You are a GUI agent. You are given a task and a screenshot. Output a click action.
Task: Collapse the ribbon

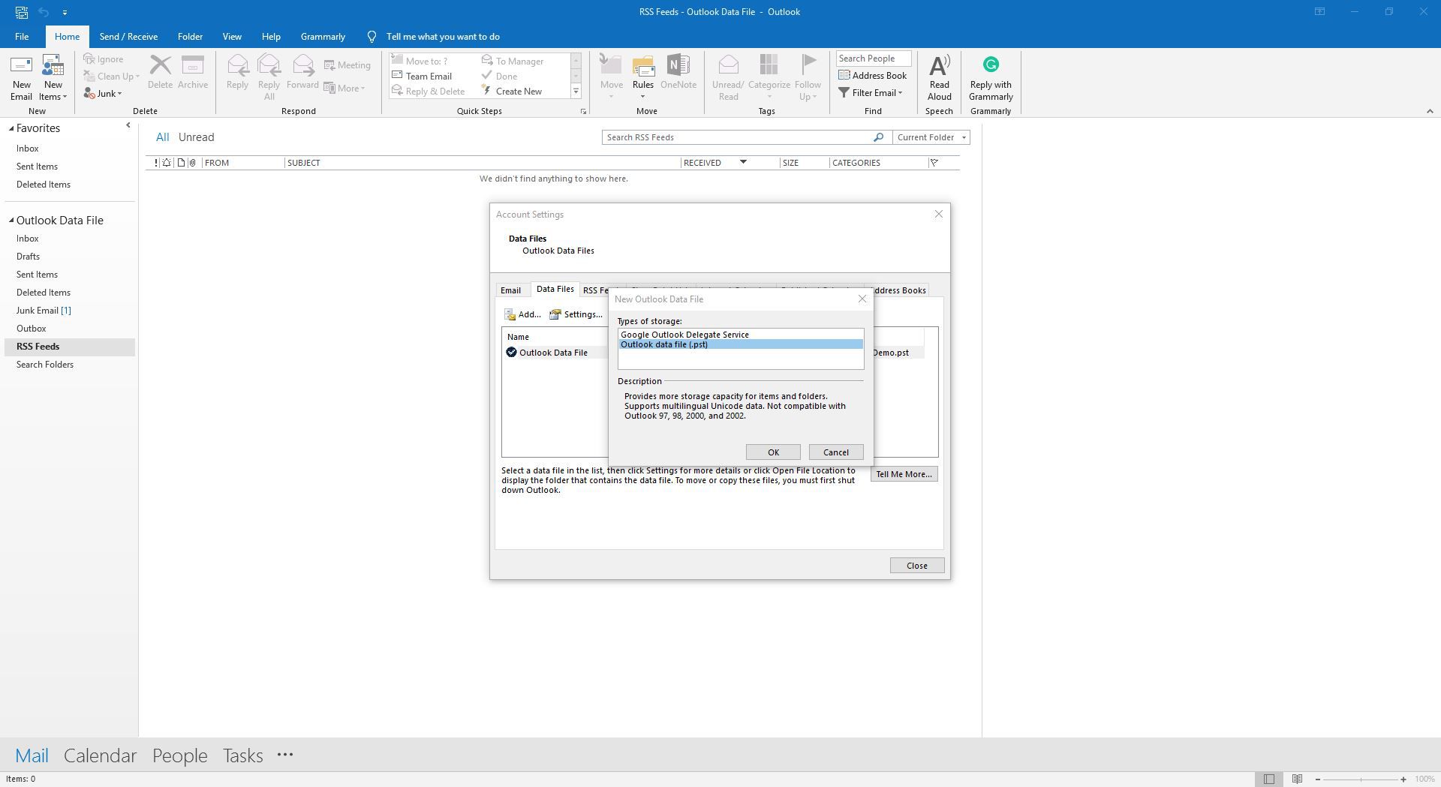coord(1429,112)
